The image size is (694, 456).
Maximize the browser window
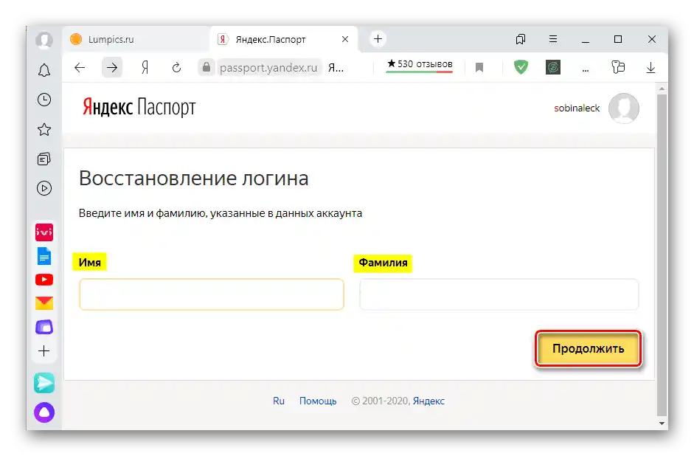coord(618,39)
